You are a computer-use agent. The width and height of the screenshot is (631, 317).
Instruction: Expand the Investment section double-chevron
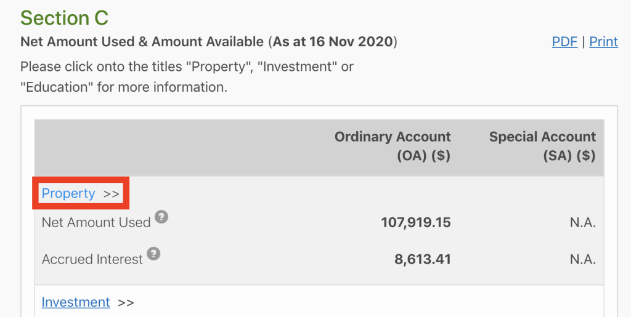tap(126, 303)
